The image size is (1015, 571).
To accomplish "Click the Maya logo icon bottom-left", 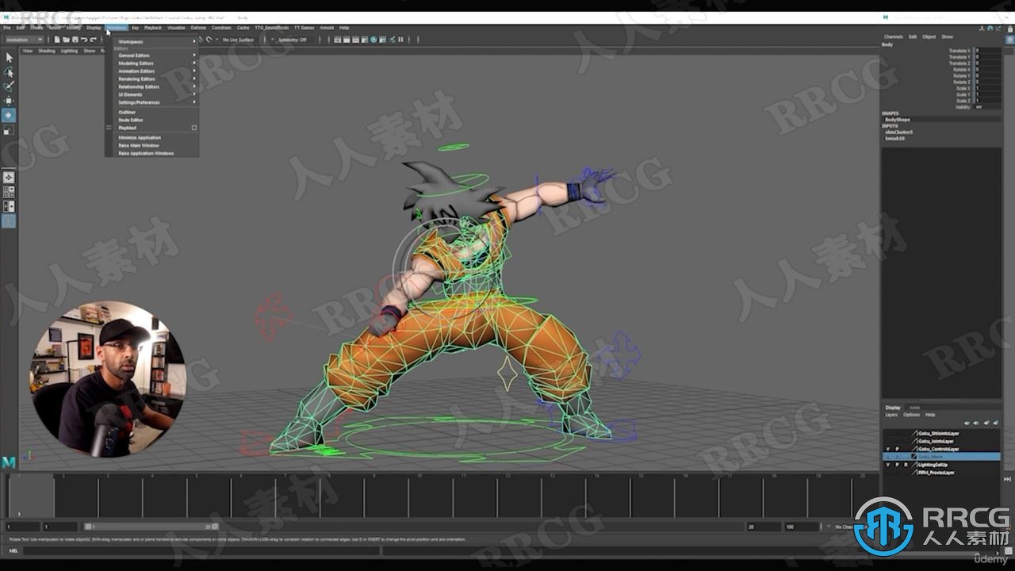I will point(9,462).
